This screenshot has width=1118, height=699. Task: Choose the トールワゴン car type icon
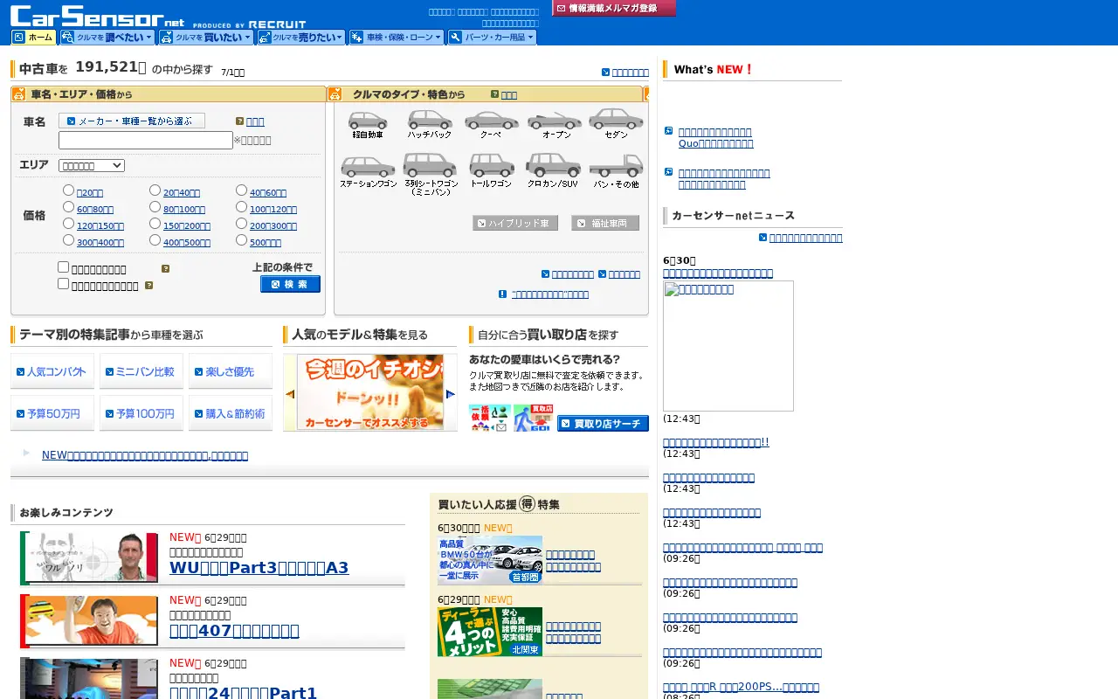point(492,171)
